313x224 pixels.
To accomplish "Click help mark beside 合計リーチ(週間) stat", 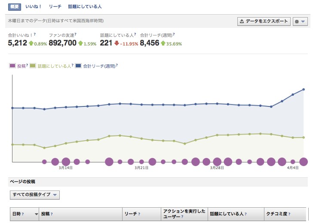I will (174, 34).
